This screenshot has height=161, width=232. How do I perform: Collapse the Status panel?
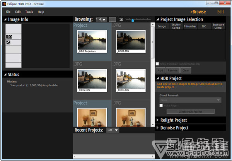pyautogui.click(x=5, y=75)
